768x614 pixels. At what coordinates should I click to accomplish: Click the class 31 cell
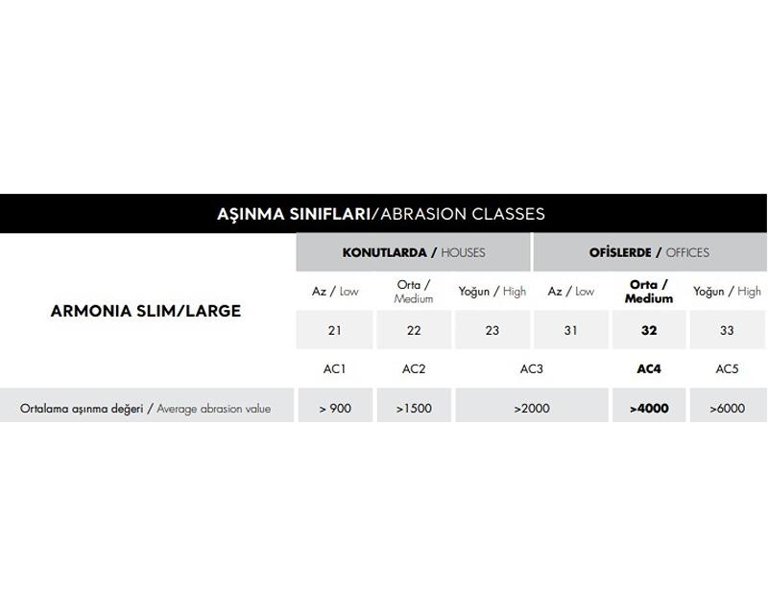click(x=570, y=330)
